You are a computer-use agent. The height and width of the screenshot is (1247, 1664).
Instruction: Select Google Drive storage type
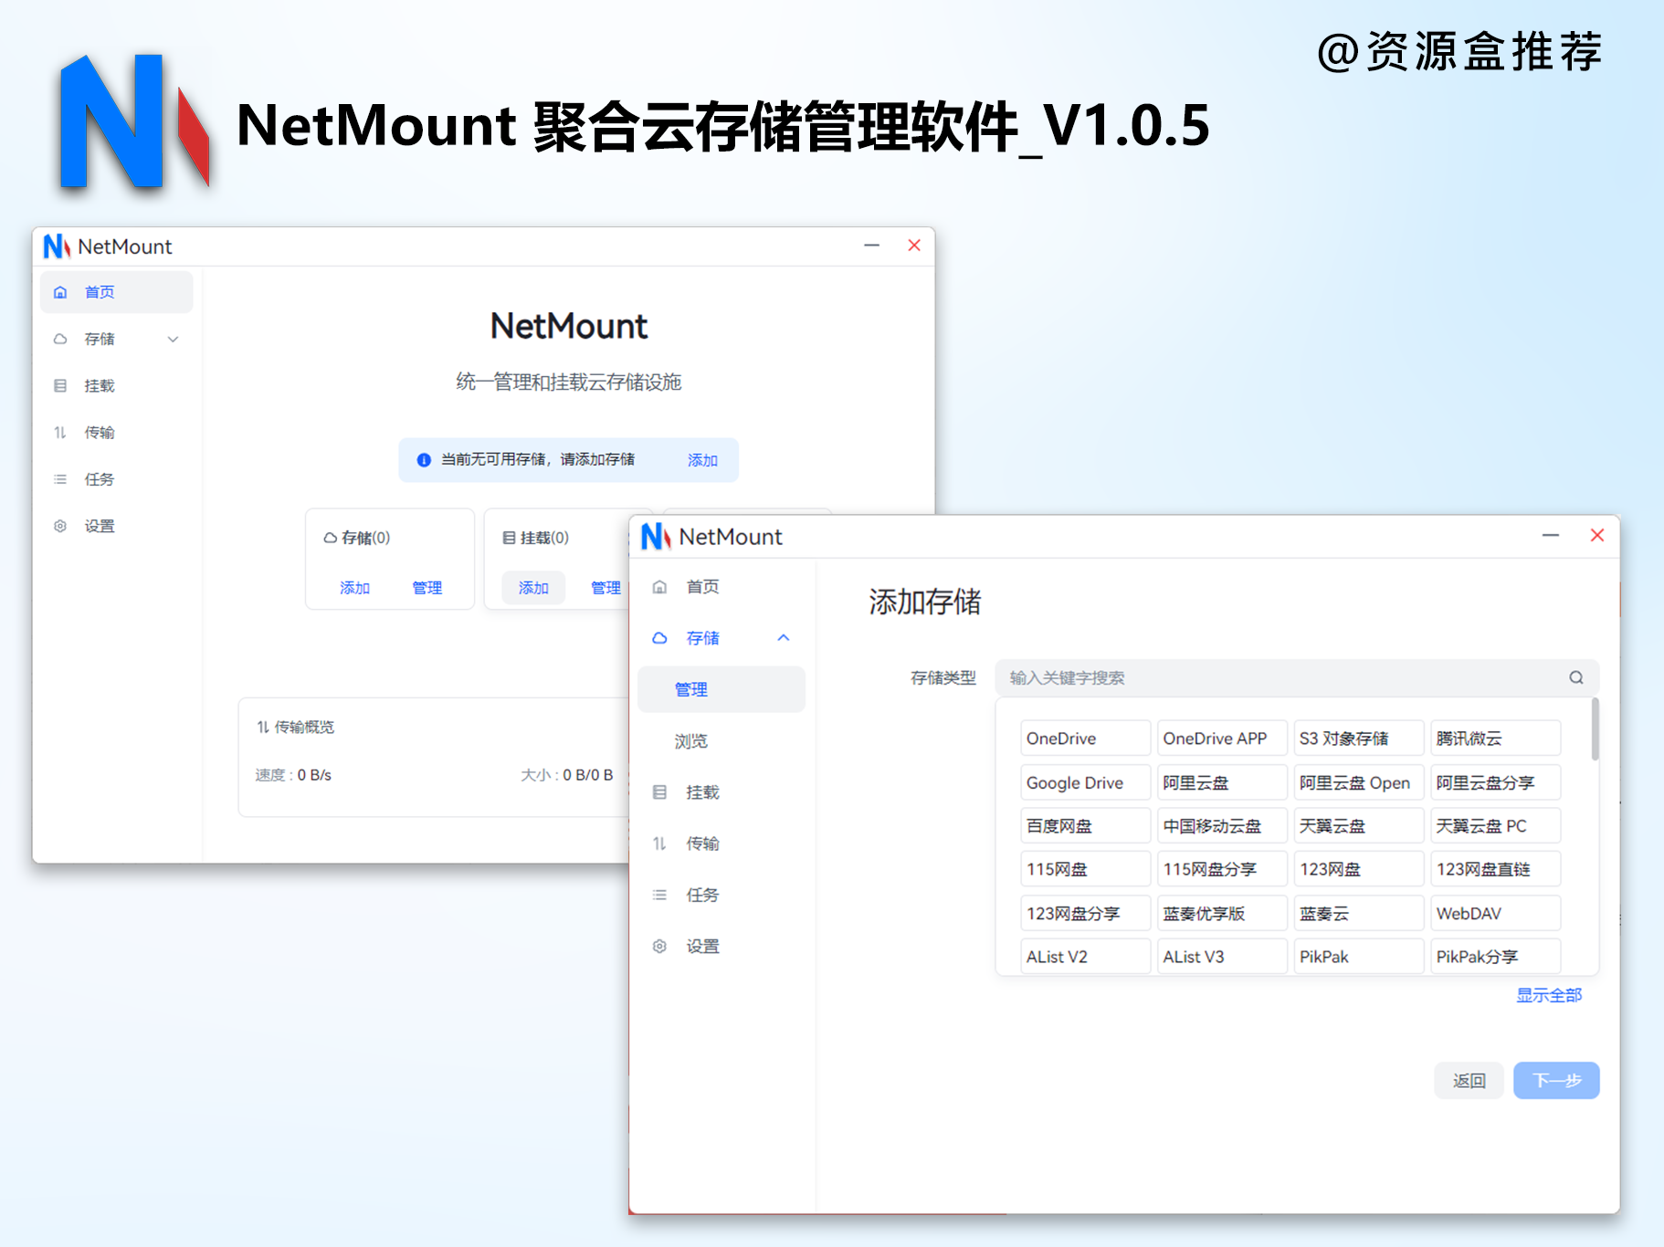point(1085,782)
